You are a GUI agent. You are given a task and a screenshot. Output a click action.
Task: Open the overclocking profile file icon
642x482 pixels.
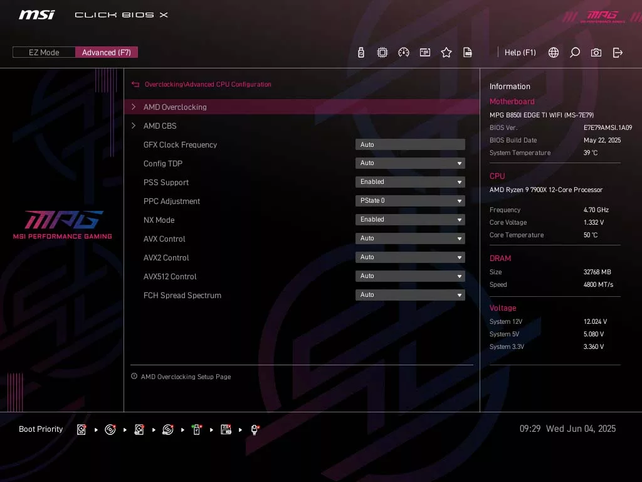click(468, 53)
